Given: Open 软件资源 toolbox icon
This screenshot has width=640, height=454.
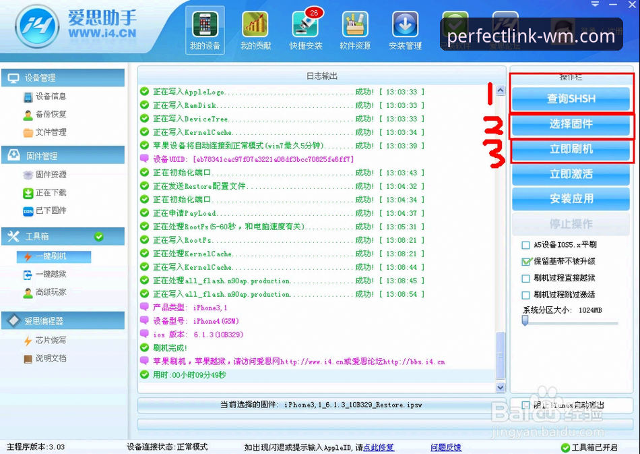Looking at the screenshot, I should click(355, 30).
